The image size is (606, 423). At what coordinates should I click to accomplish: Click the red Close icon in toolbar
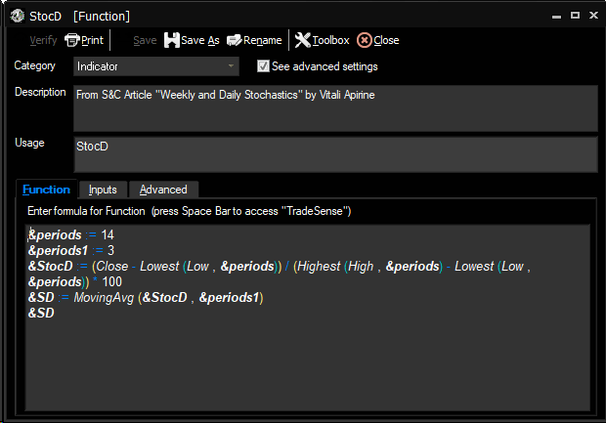point(365,40)
